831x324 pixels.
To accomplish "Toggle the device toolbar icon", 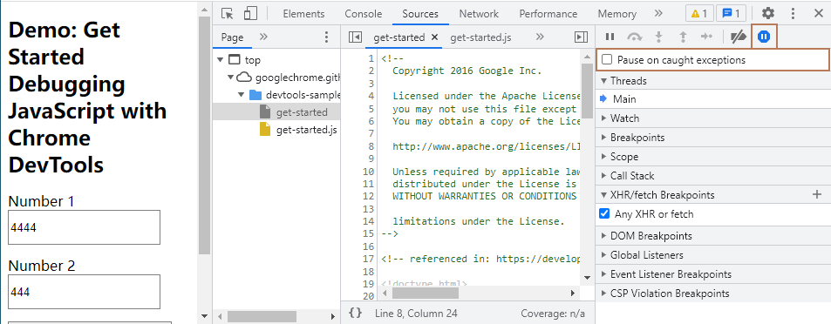I will click(250, 14).
